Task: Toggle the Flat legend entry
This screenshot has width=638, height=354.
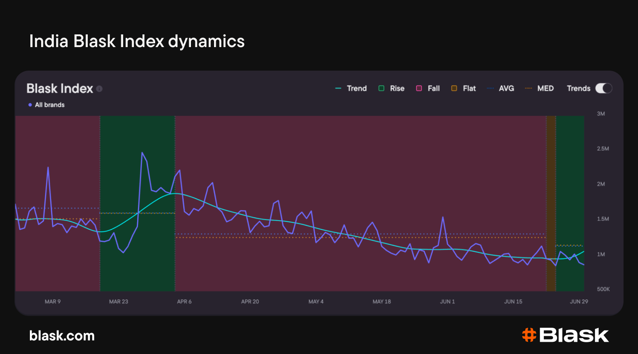Action: pos(463,88)
